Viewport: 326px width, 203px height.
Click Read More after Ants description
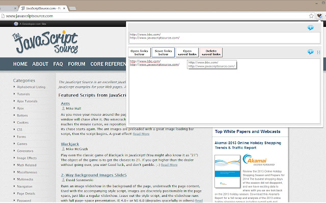(141, 134)
